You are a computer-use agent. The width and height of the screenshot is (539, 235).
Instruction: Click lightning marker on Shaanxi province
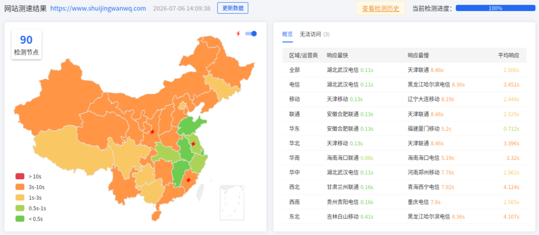pyautogui.click(x=152, y=131)
